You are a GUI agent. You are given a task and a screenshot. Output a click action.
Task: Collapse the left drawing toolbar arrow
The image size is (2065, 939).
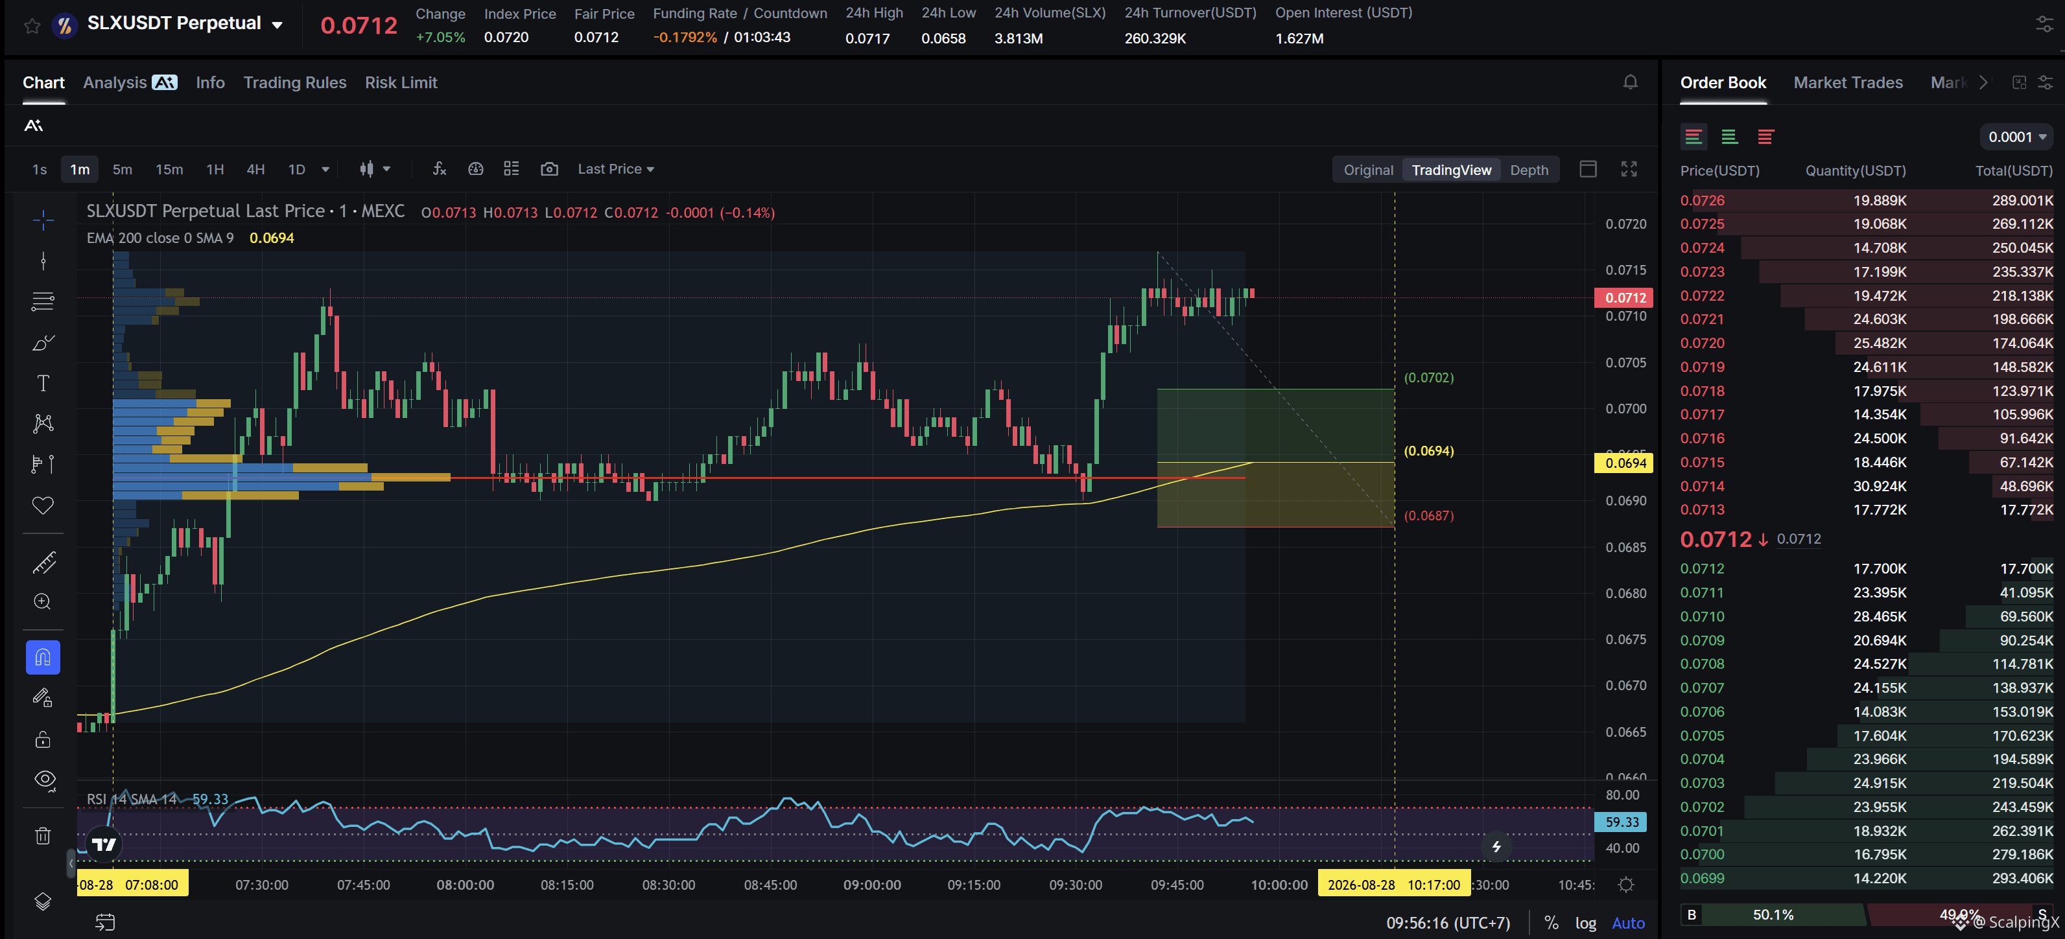pos(71,863)
